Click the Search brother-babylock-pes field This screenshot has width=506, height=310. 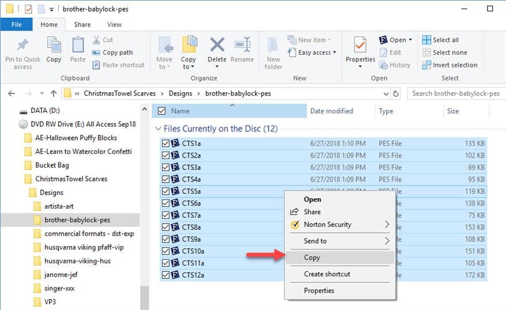[456, 93]
